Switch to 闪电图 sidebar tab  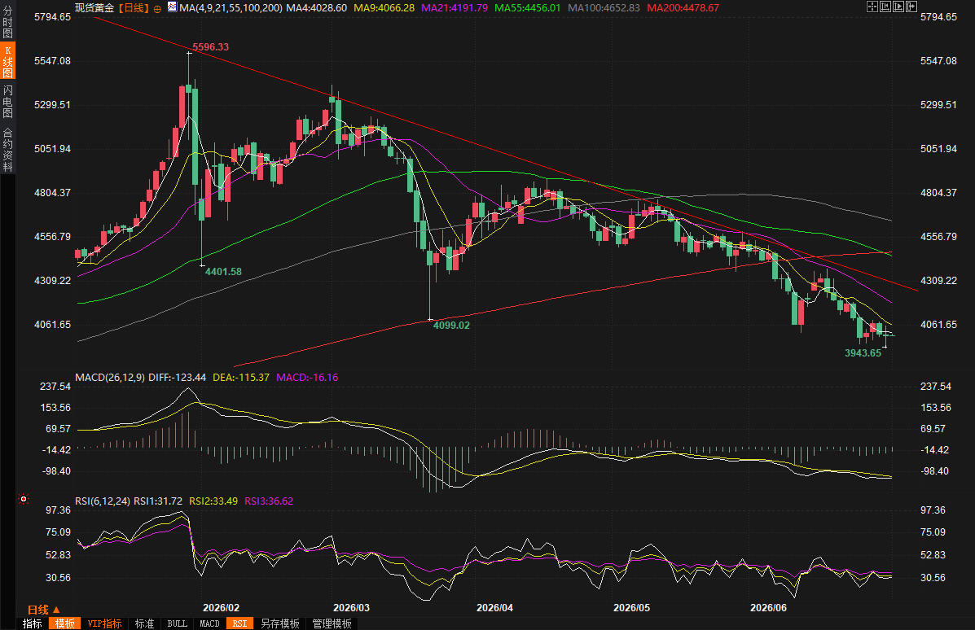[x=7, y=101]
